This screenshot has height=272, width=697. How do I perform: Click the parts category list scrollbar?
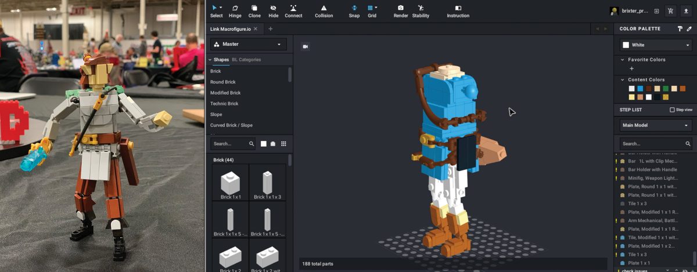click(x=289, y=75)
